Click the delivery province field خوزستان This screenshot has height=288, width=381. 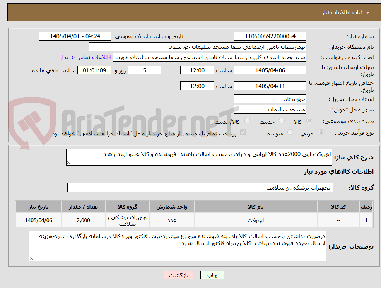click(x=270, y=99)
